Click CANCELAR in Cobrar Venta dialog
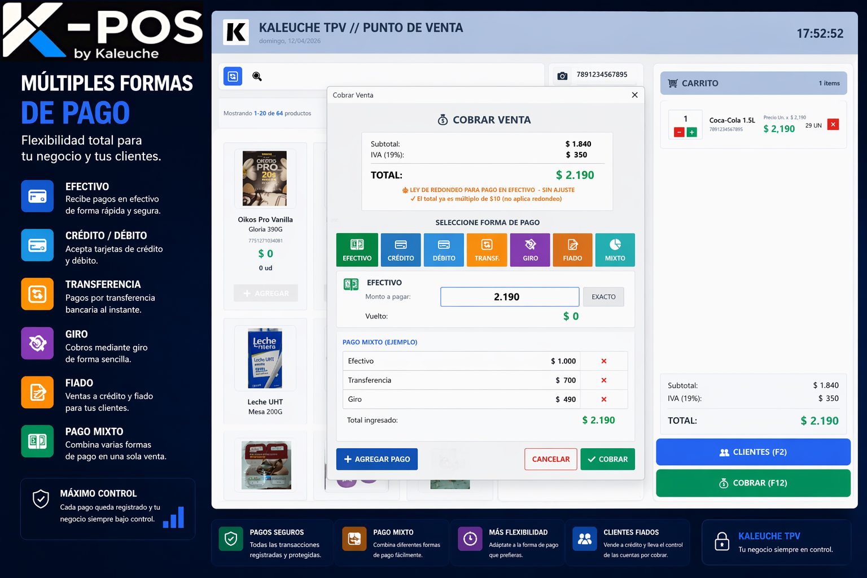Viewport: 867px width, 578px height. (550, 459)
